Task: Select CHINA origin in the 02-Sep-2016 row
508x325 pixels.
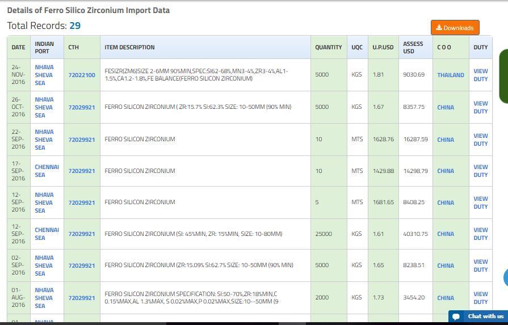Action: click(x=445, y=265)
